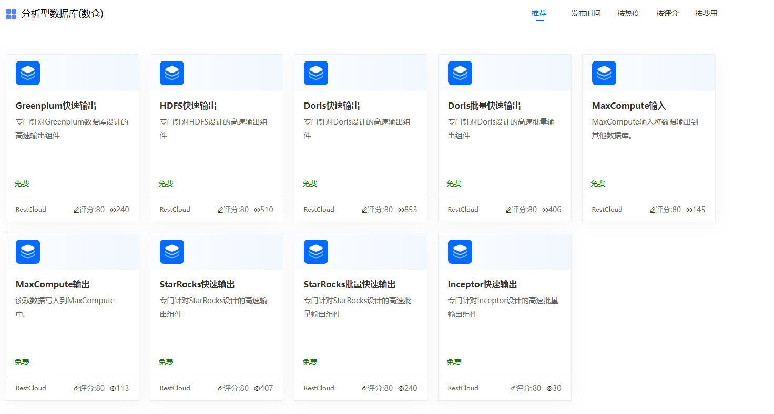774x414 pixels.
Task: Click the views eye icon next to 30
Action: click(x=549, y=388)
